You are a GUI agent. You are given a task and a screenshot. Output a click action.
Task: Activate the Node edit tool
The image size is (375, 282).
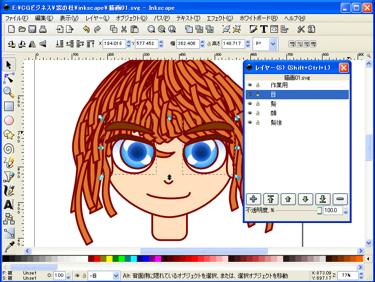point(8,78)
